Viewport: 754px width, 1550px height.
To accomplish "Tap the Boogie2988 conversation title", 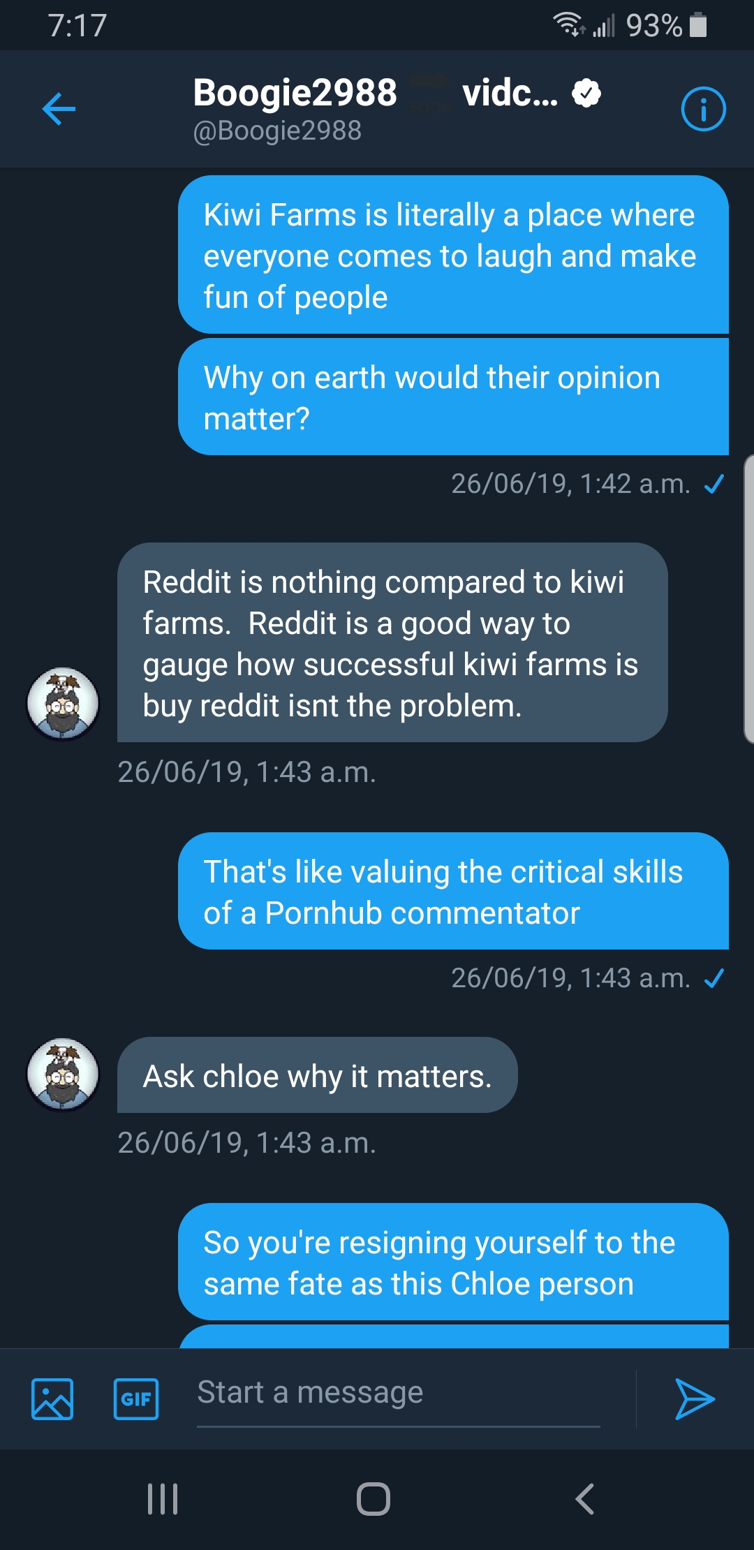I will [x=295, y=93].
